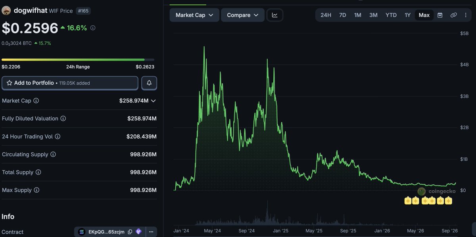Viewport: 476px width, 237px height.
Task: Open the Market Cap chart dropdown
Action: [194, 15]
